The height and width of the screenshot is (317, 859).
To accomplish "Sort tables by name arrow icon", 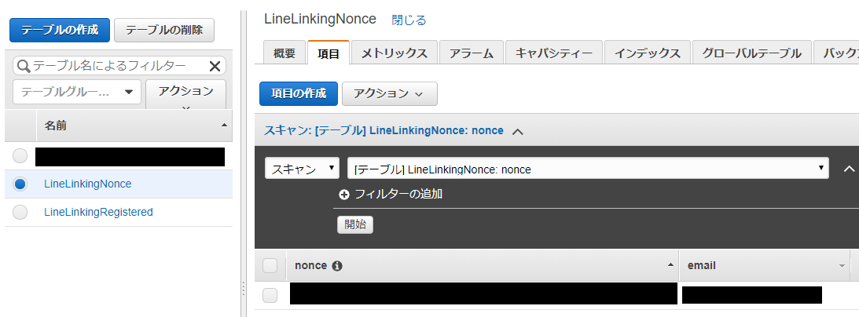I will tap(223, 126).
